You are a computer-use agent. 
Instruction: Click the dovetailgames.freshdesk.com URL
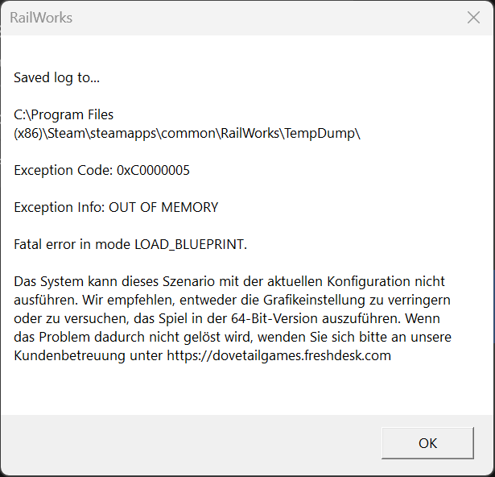(279, 355)
